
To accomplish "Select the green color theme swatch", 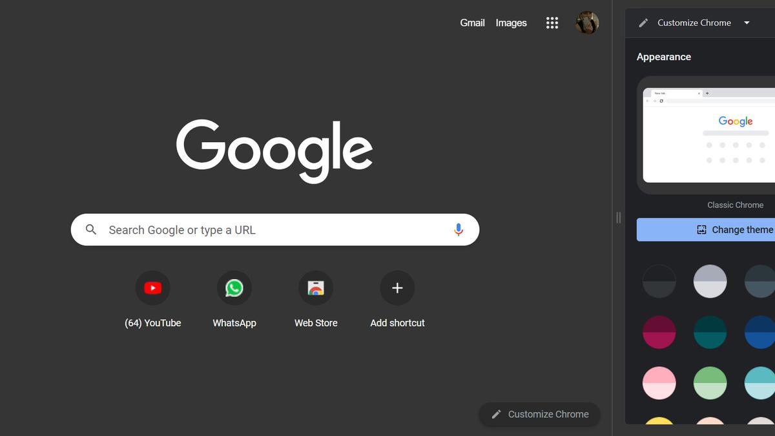I will [710, 383].
